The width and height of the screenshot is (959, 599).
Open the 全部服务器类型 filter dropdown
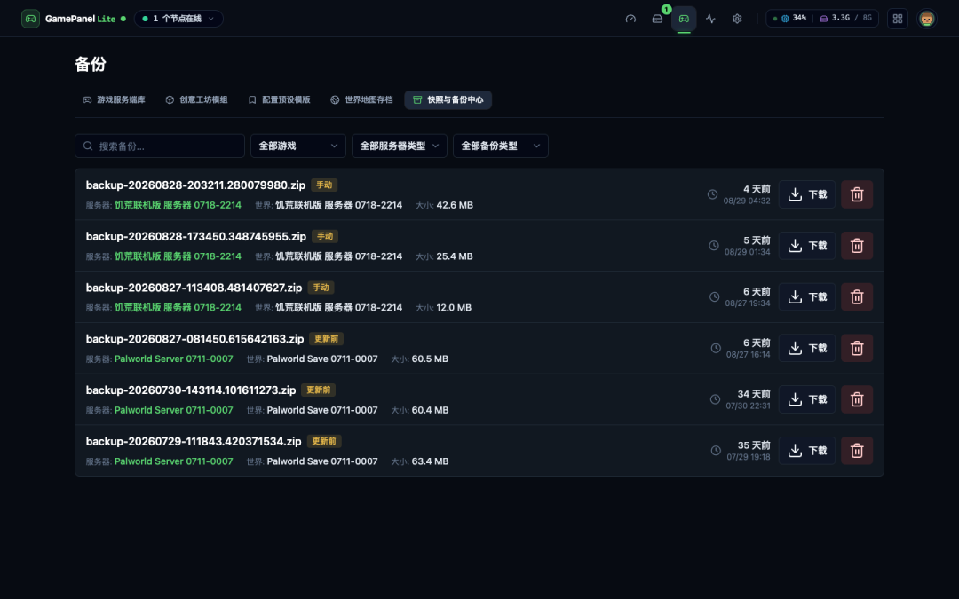click(400, 146)
